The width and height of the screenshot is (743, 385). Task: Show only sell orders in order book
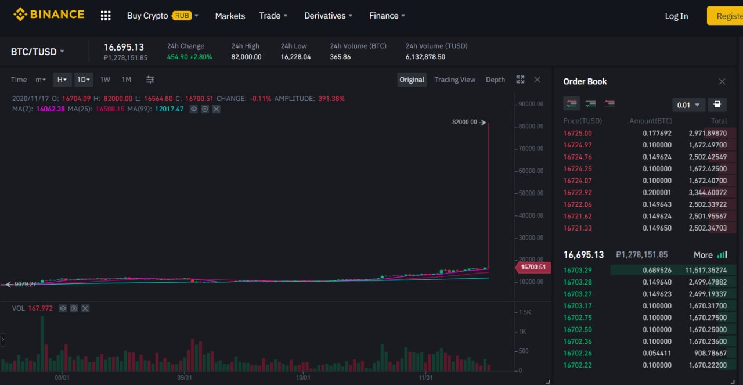click(609, 104)
